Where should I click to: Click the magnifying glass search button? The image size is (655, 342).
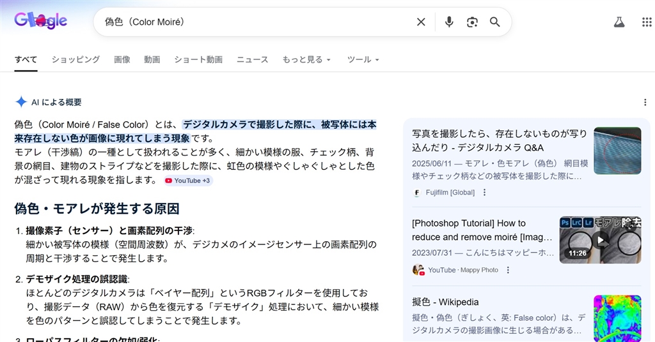click(494, 22)
